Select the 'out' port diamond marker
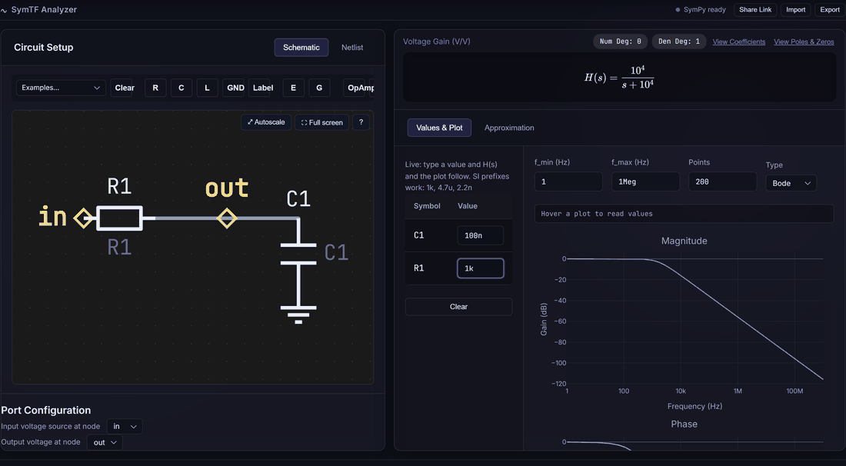 pyautogui.click(x=227, y=218)
